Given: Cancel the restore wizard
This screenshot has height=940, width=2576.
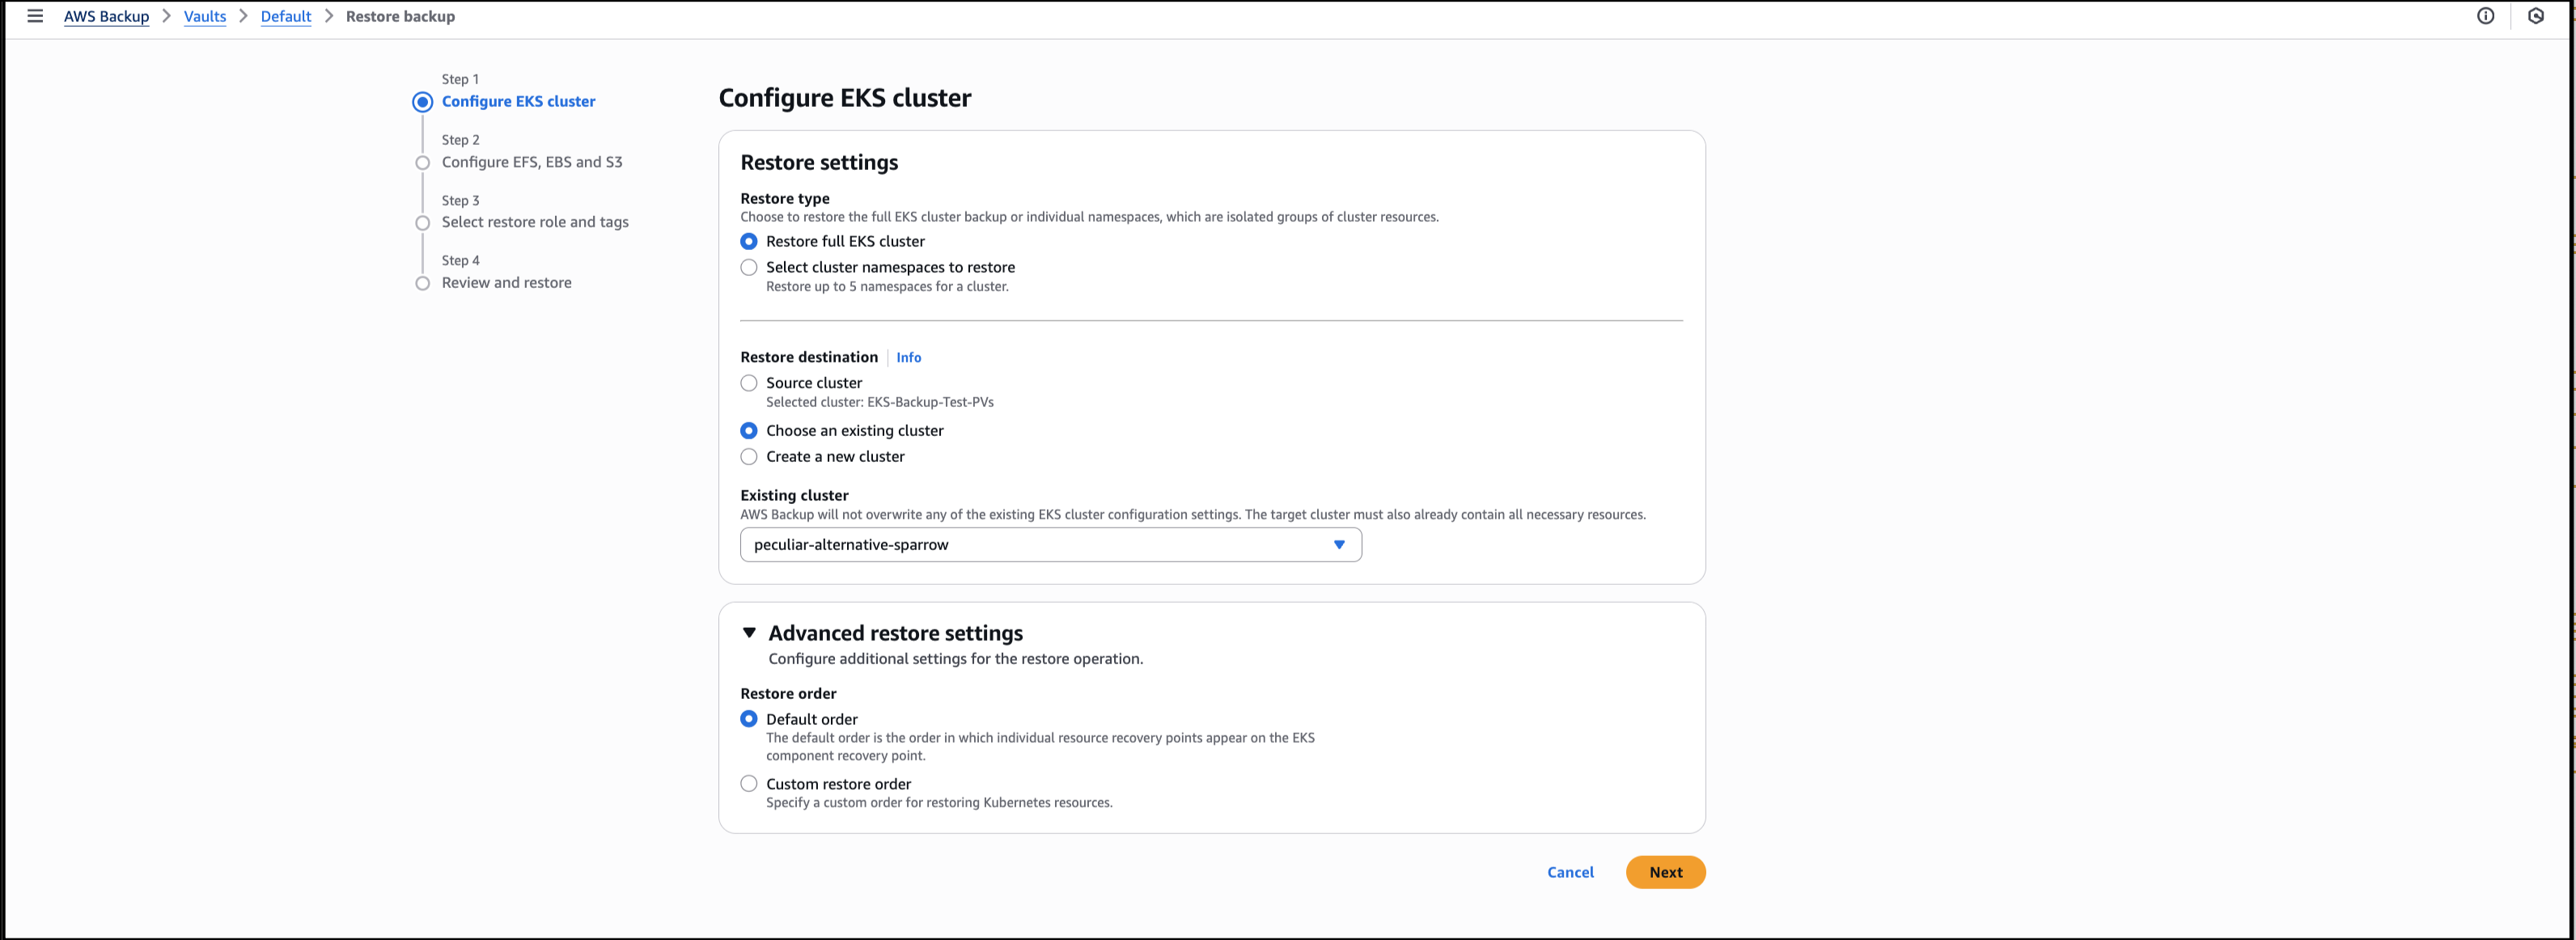Looking at the screenshot, I should [x=1570, y=872].
